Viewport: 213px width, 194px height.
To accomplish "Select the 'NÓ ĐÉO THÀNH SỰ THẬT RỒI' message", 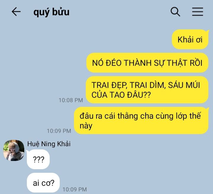I will [147, 63].
